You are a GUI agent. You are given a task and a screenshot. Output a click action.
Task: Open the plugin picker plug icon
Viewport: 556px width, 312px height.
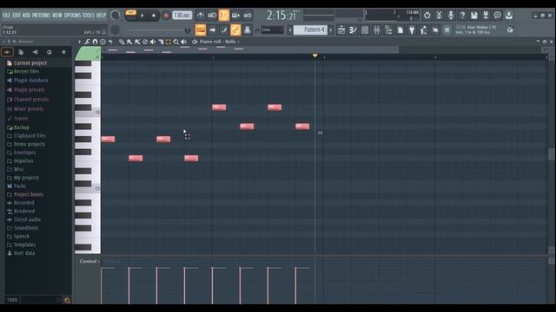click(x=412, y=30)
